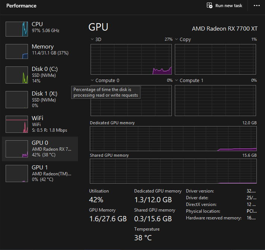The height and width of the screenshot is (250, 265).
Task: Click the Run new task label
Action: coord(229,6)
